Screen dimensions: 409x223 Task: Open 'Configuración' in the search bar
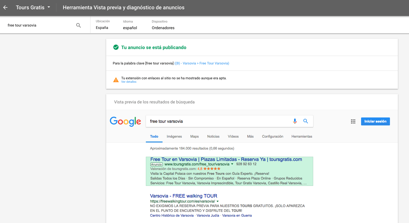click(273, 137)
